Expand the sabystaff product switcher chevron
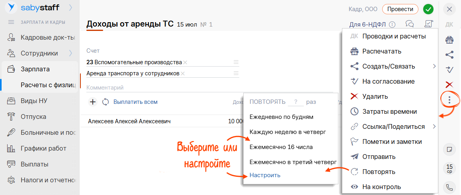 (x=70, y=8)
